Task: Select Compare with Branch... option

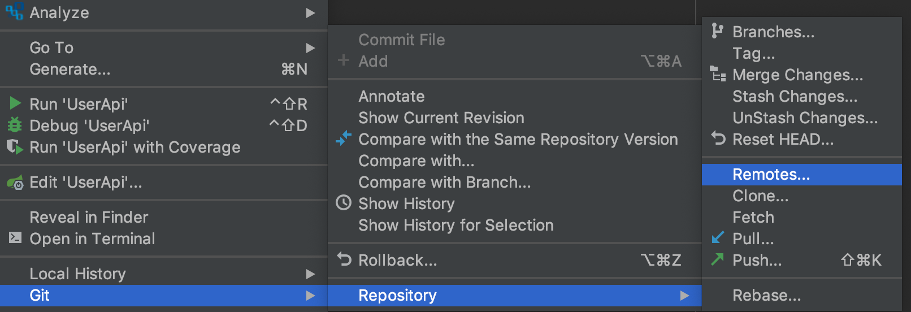Action: coord(444,182)
